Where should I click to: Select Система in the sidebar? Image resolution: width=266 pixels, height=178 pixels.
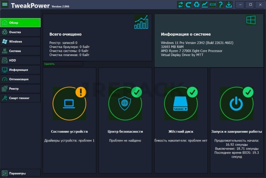20,51
